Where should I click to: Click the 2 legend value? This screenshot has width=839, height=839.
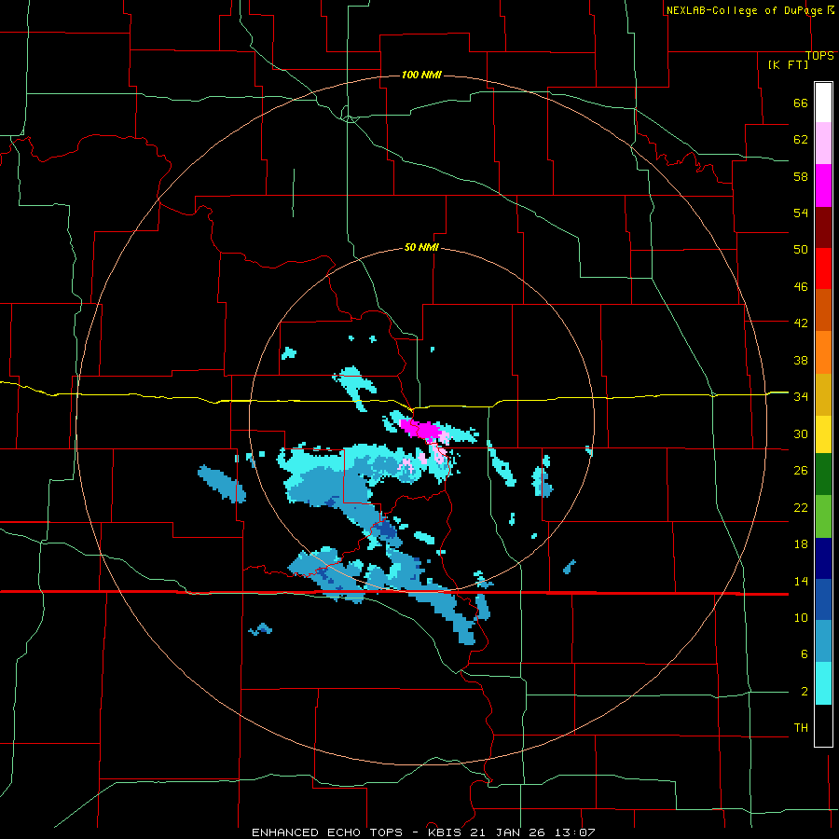pyautogui.click(x=804, y=692)
